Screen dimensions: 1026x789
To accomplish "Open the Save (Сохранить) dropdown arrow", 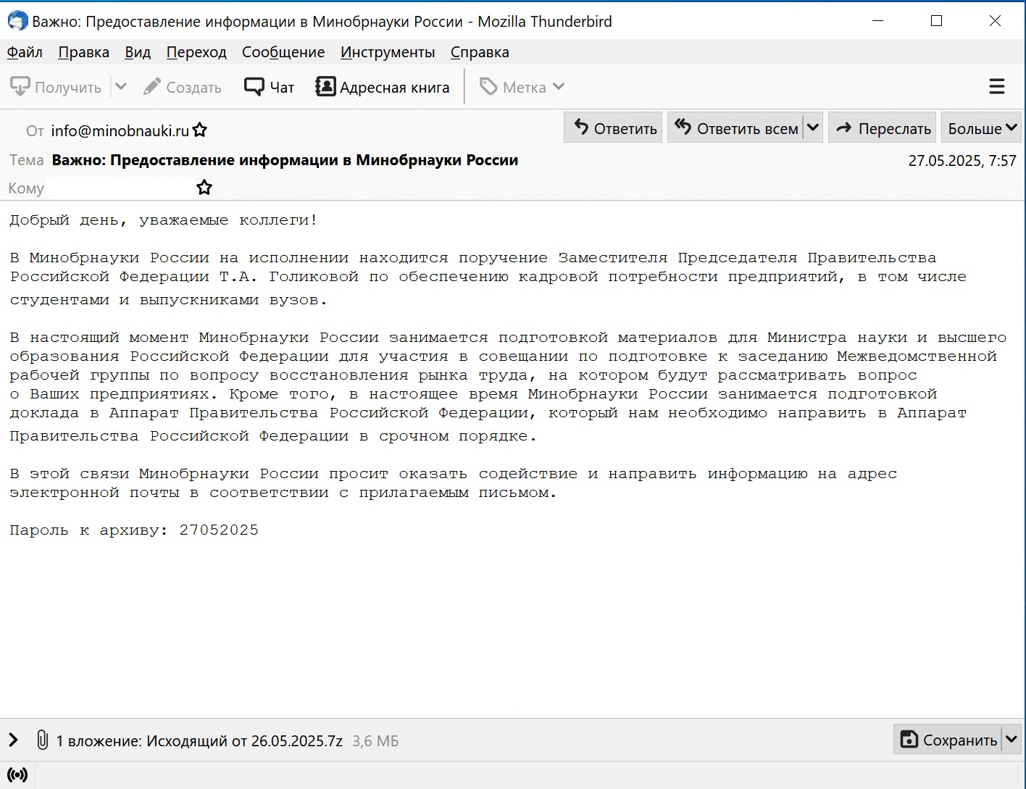I will pyautogui.click(x=1012, y=740).
